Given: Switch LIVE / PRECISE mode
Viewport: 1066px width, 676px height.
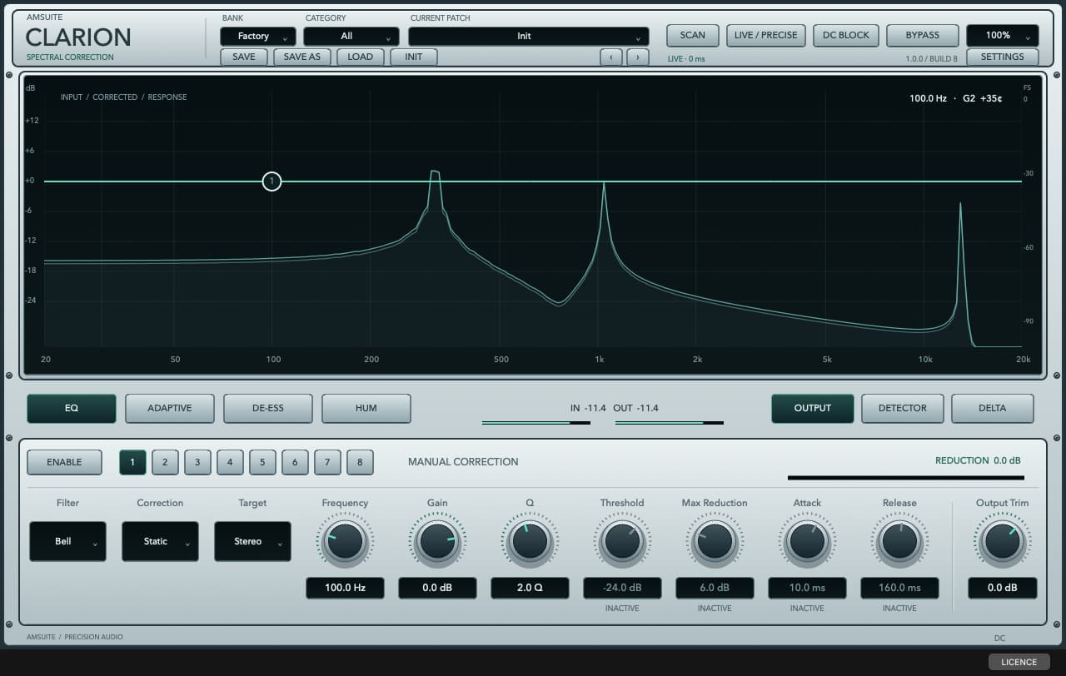Looking at the screenshot, I should click(x=766, y=35).
